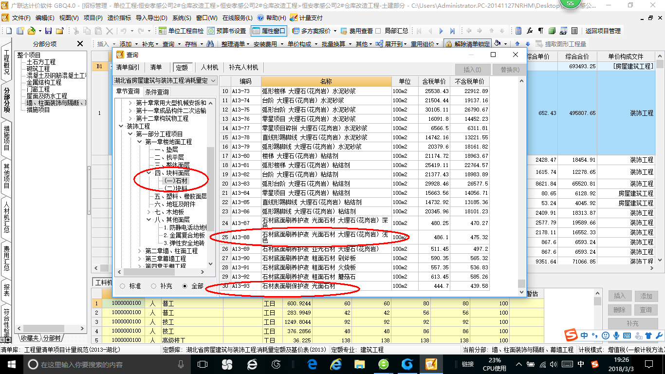The width and height of the screenshot is (665, 374).
Task: Open project with the folder icon
Action: 31,31
